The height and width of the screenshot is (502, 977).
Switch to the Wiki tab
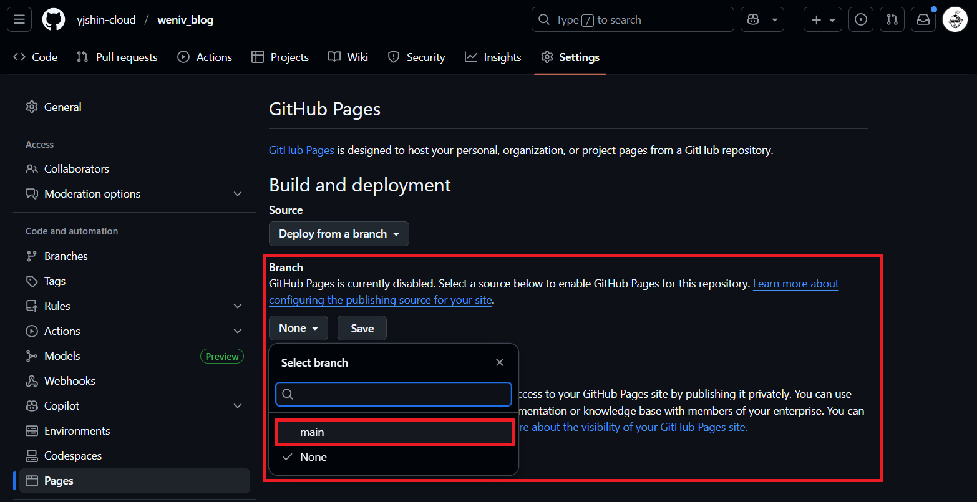[x=348, y=57]
